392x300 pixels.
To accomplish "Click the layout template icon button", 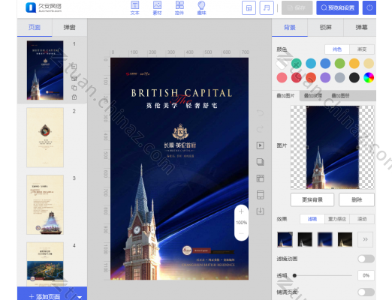I will point(249,8).
